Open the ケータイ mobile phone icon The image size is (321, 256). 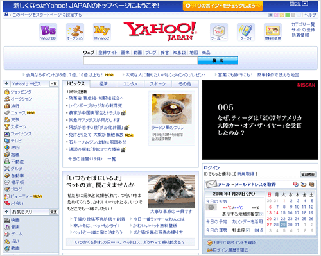pos(246,32)
